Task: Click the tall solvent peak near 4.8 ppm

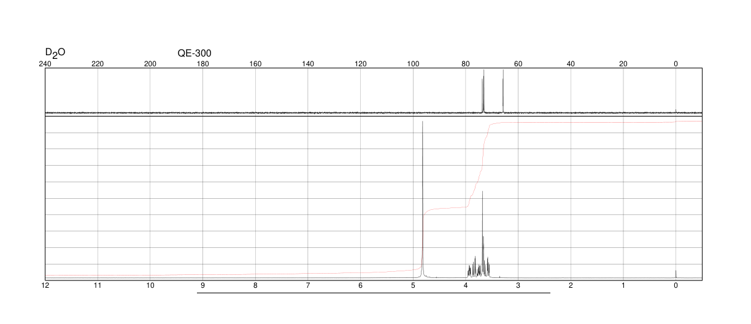Action: 422,199
